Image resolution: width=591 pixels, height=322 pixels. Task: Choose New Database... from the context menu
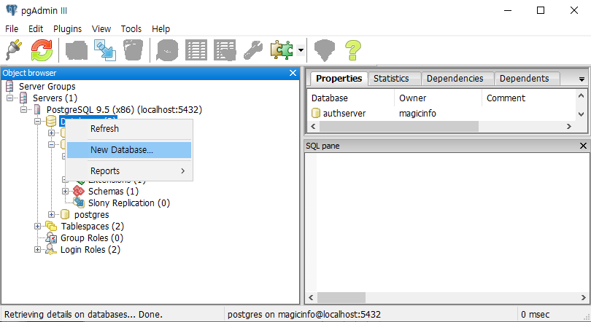click(129, 150)
